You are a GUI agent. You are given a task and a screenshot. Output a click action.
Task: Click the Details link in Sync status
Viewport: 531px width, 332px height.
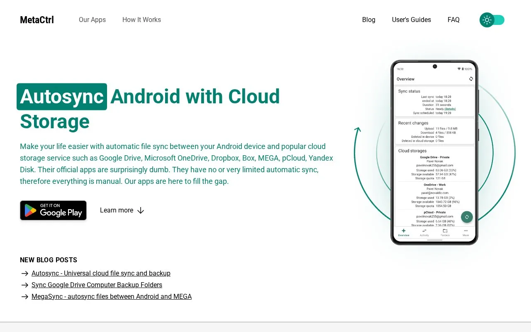coord(450,109)
